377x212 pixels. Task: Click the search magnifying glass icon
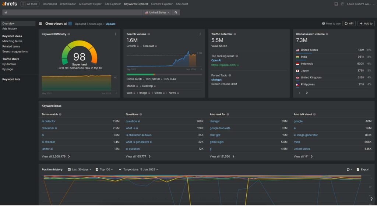pos(176,12)
